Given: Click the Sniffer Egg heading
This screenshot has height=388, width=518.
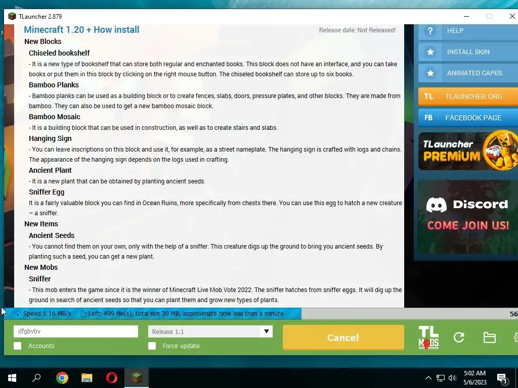Looking at the screenshot, I should [x=47, y=192].
